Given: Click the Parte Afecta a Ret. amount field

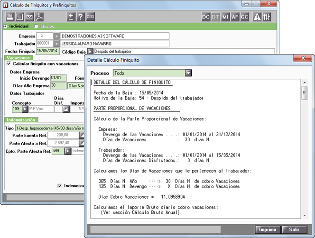Looking at the screenshot, I should tap(63, 143).
